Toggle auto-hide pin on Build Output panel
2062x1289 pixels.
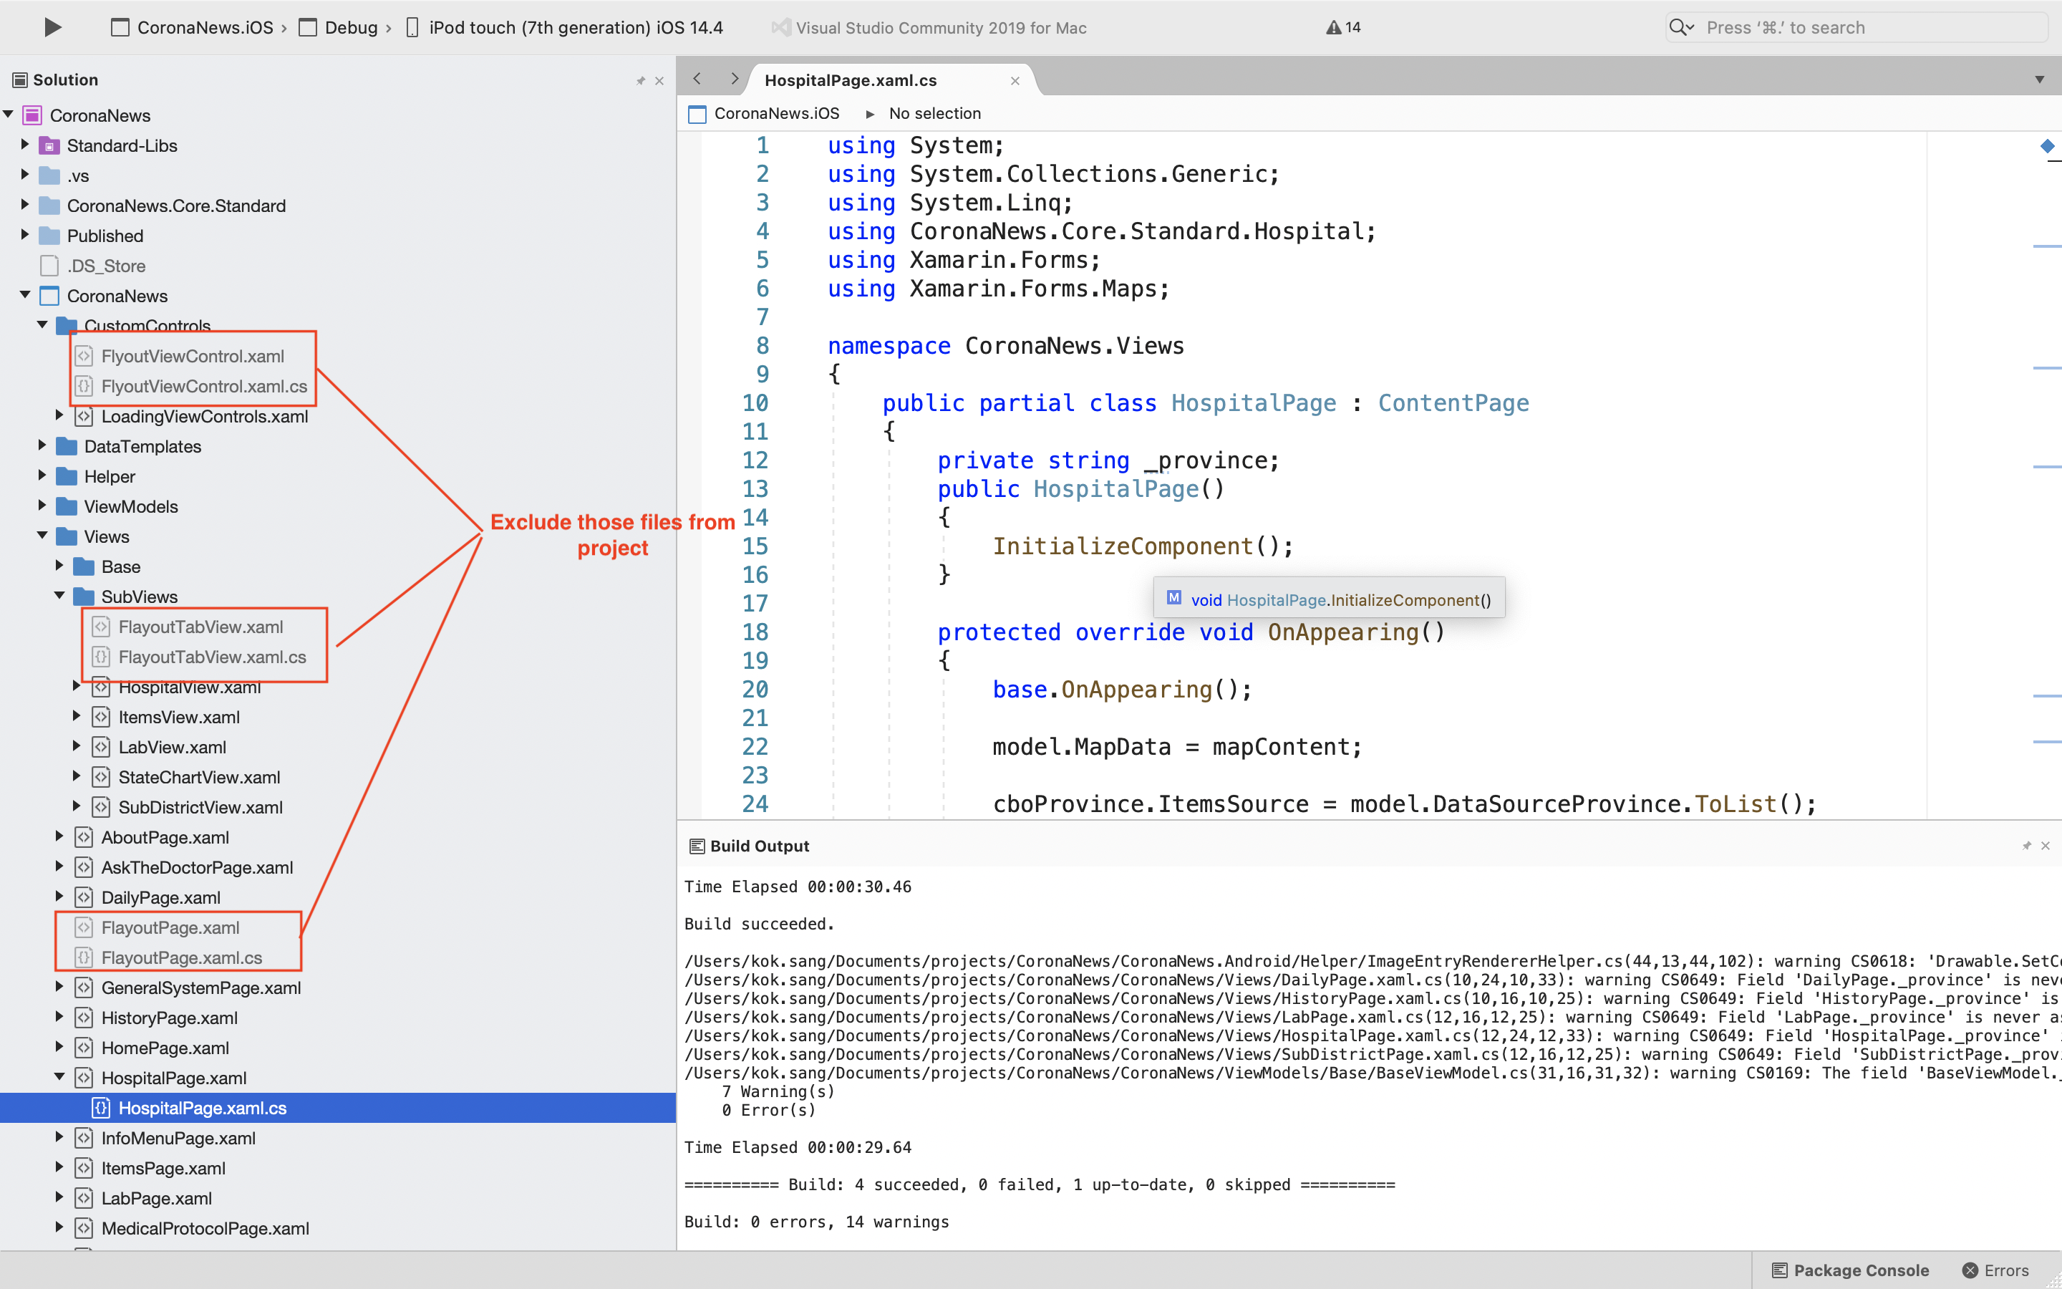tap(2025, 845)
